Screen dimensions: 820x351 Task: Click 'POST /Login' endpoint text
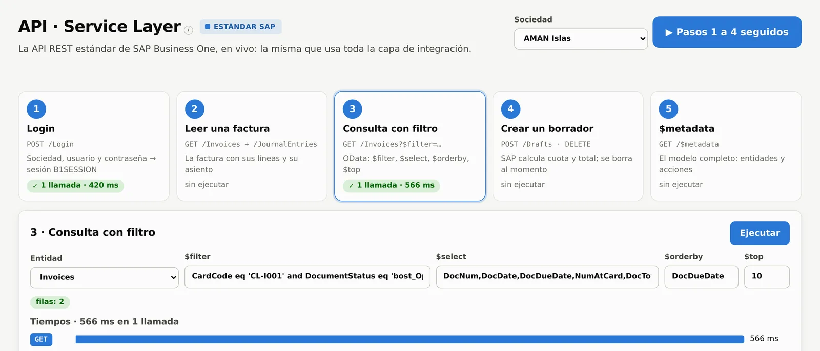(x=50, y=144)
